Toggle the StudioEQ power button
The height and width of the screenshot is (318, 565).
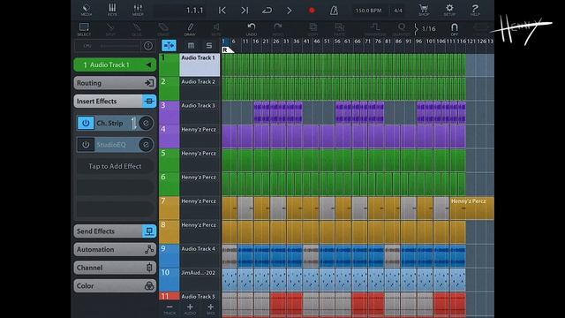(86, 145)
